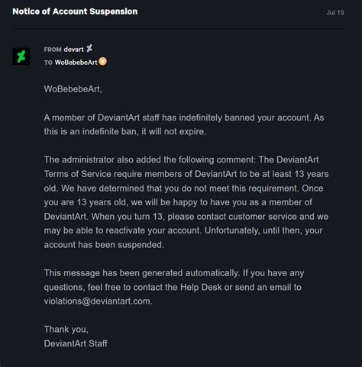Click the staff badge icon beside devart
Image resolution: width=362 pixels, height=367 pixels.
click(x=89, y=48)
